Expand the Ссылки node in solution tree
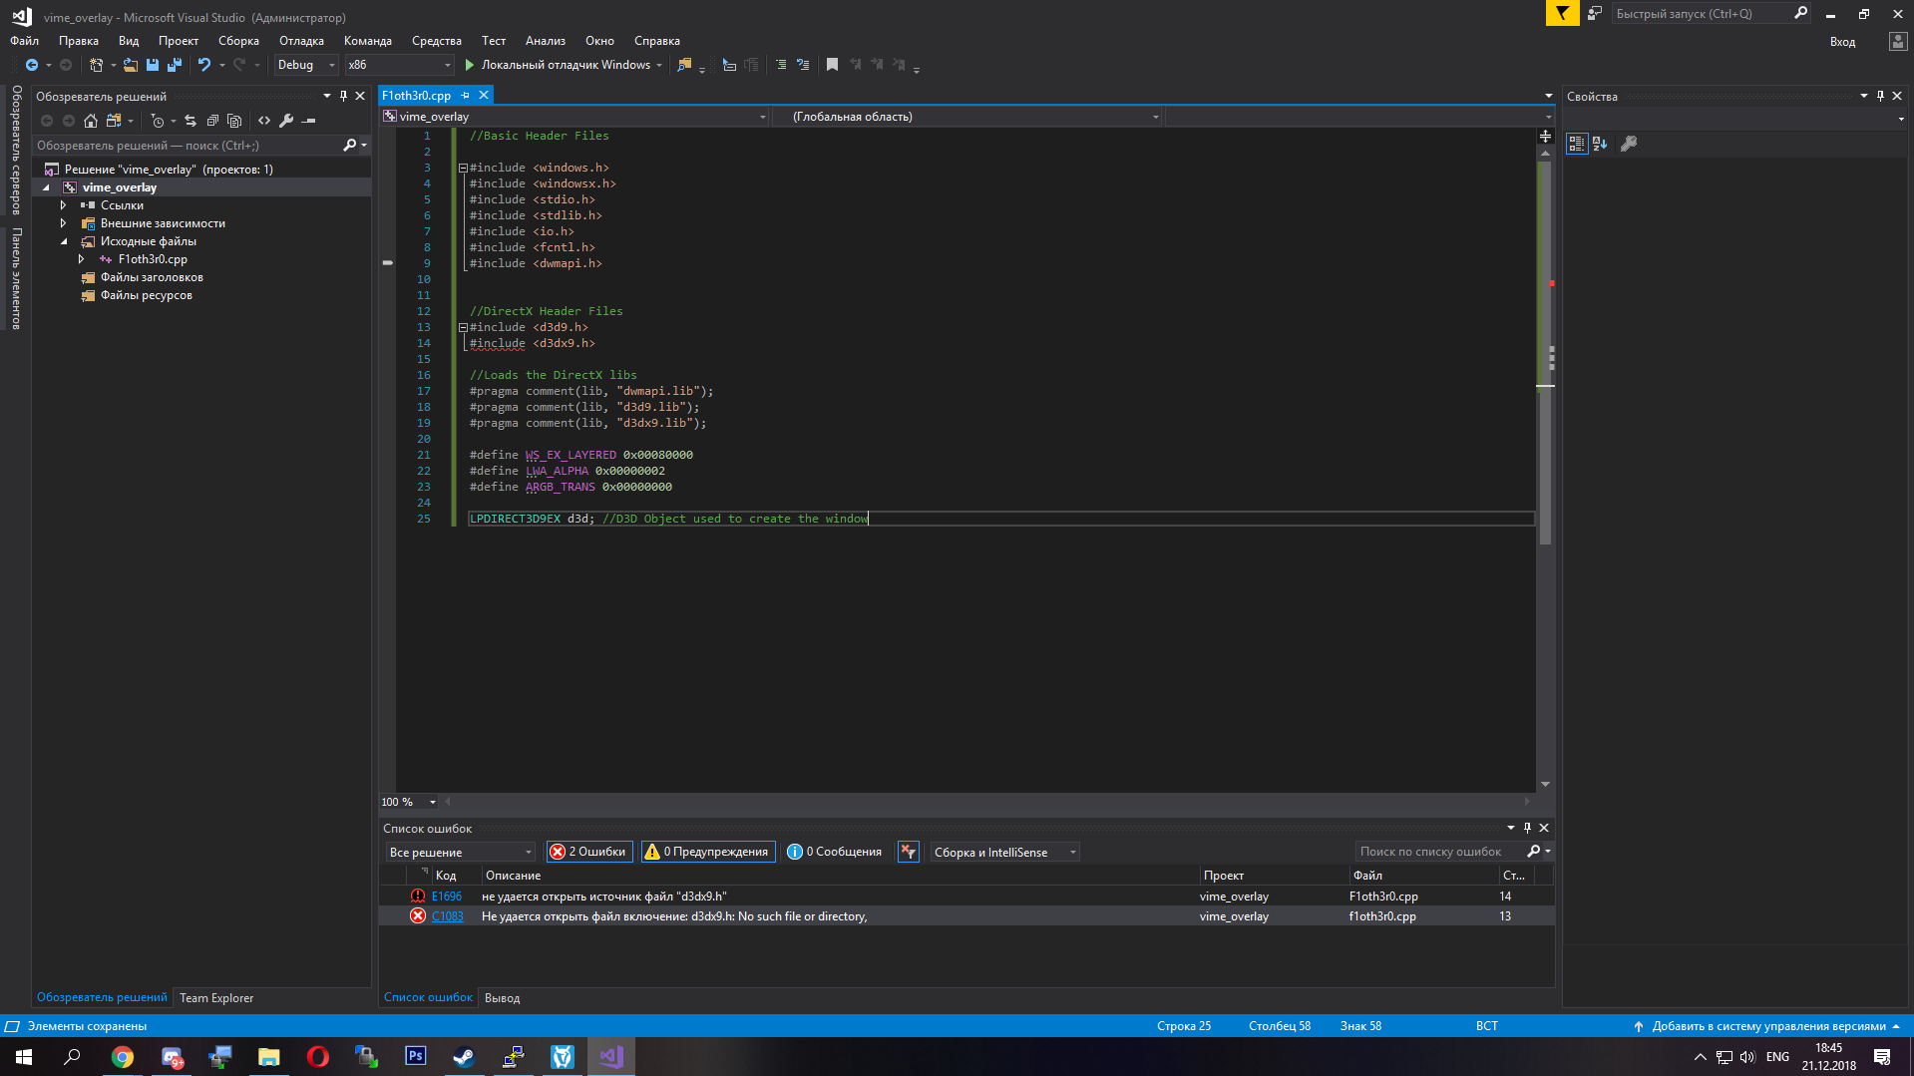Image resolution: width=1914 pixels, height=1076 pixels. (64, 205)
